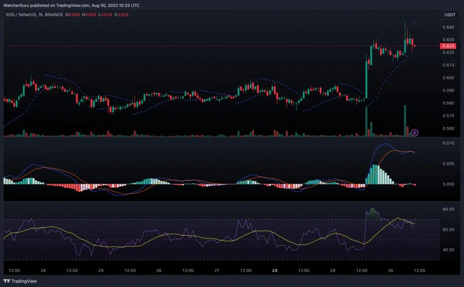Click the 0.580 price axis label
The image size is (464, 287).
[x=448, y=103]
